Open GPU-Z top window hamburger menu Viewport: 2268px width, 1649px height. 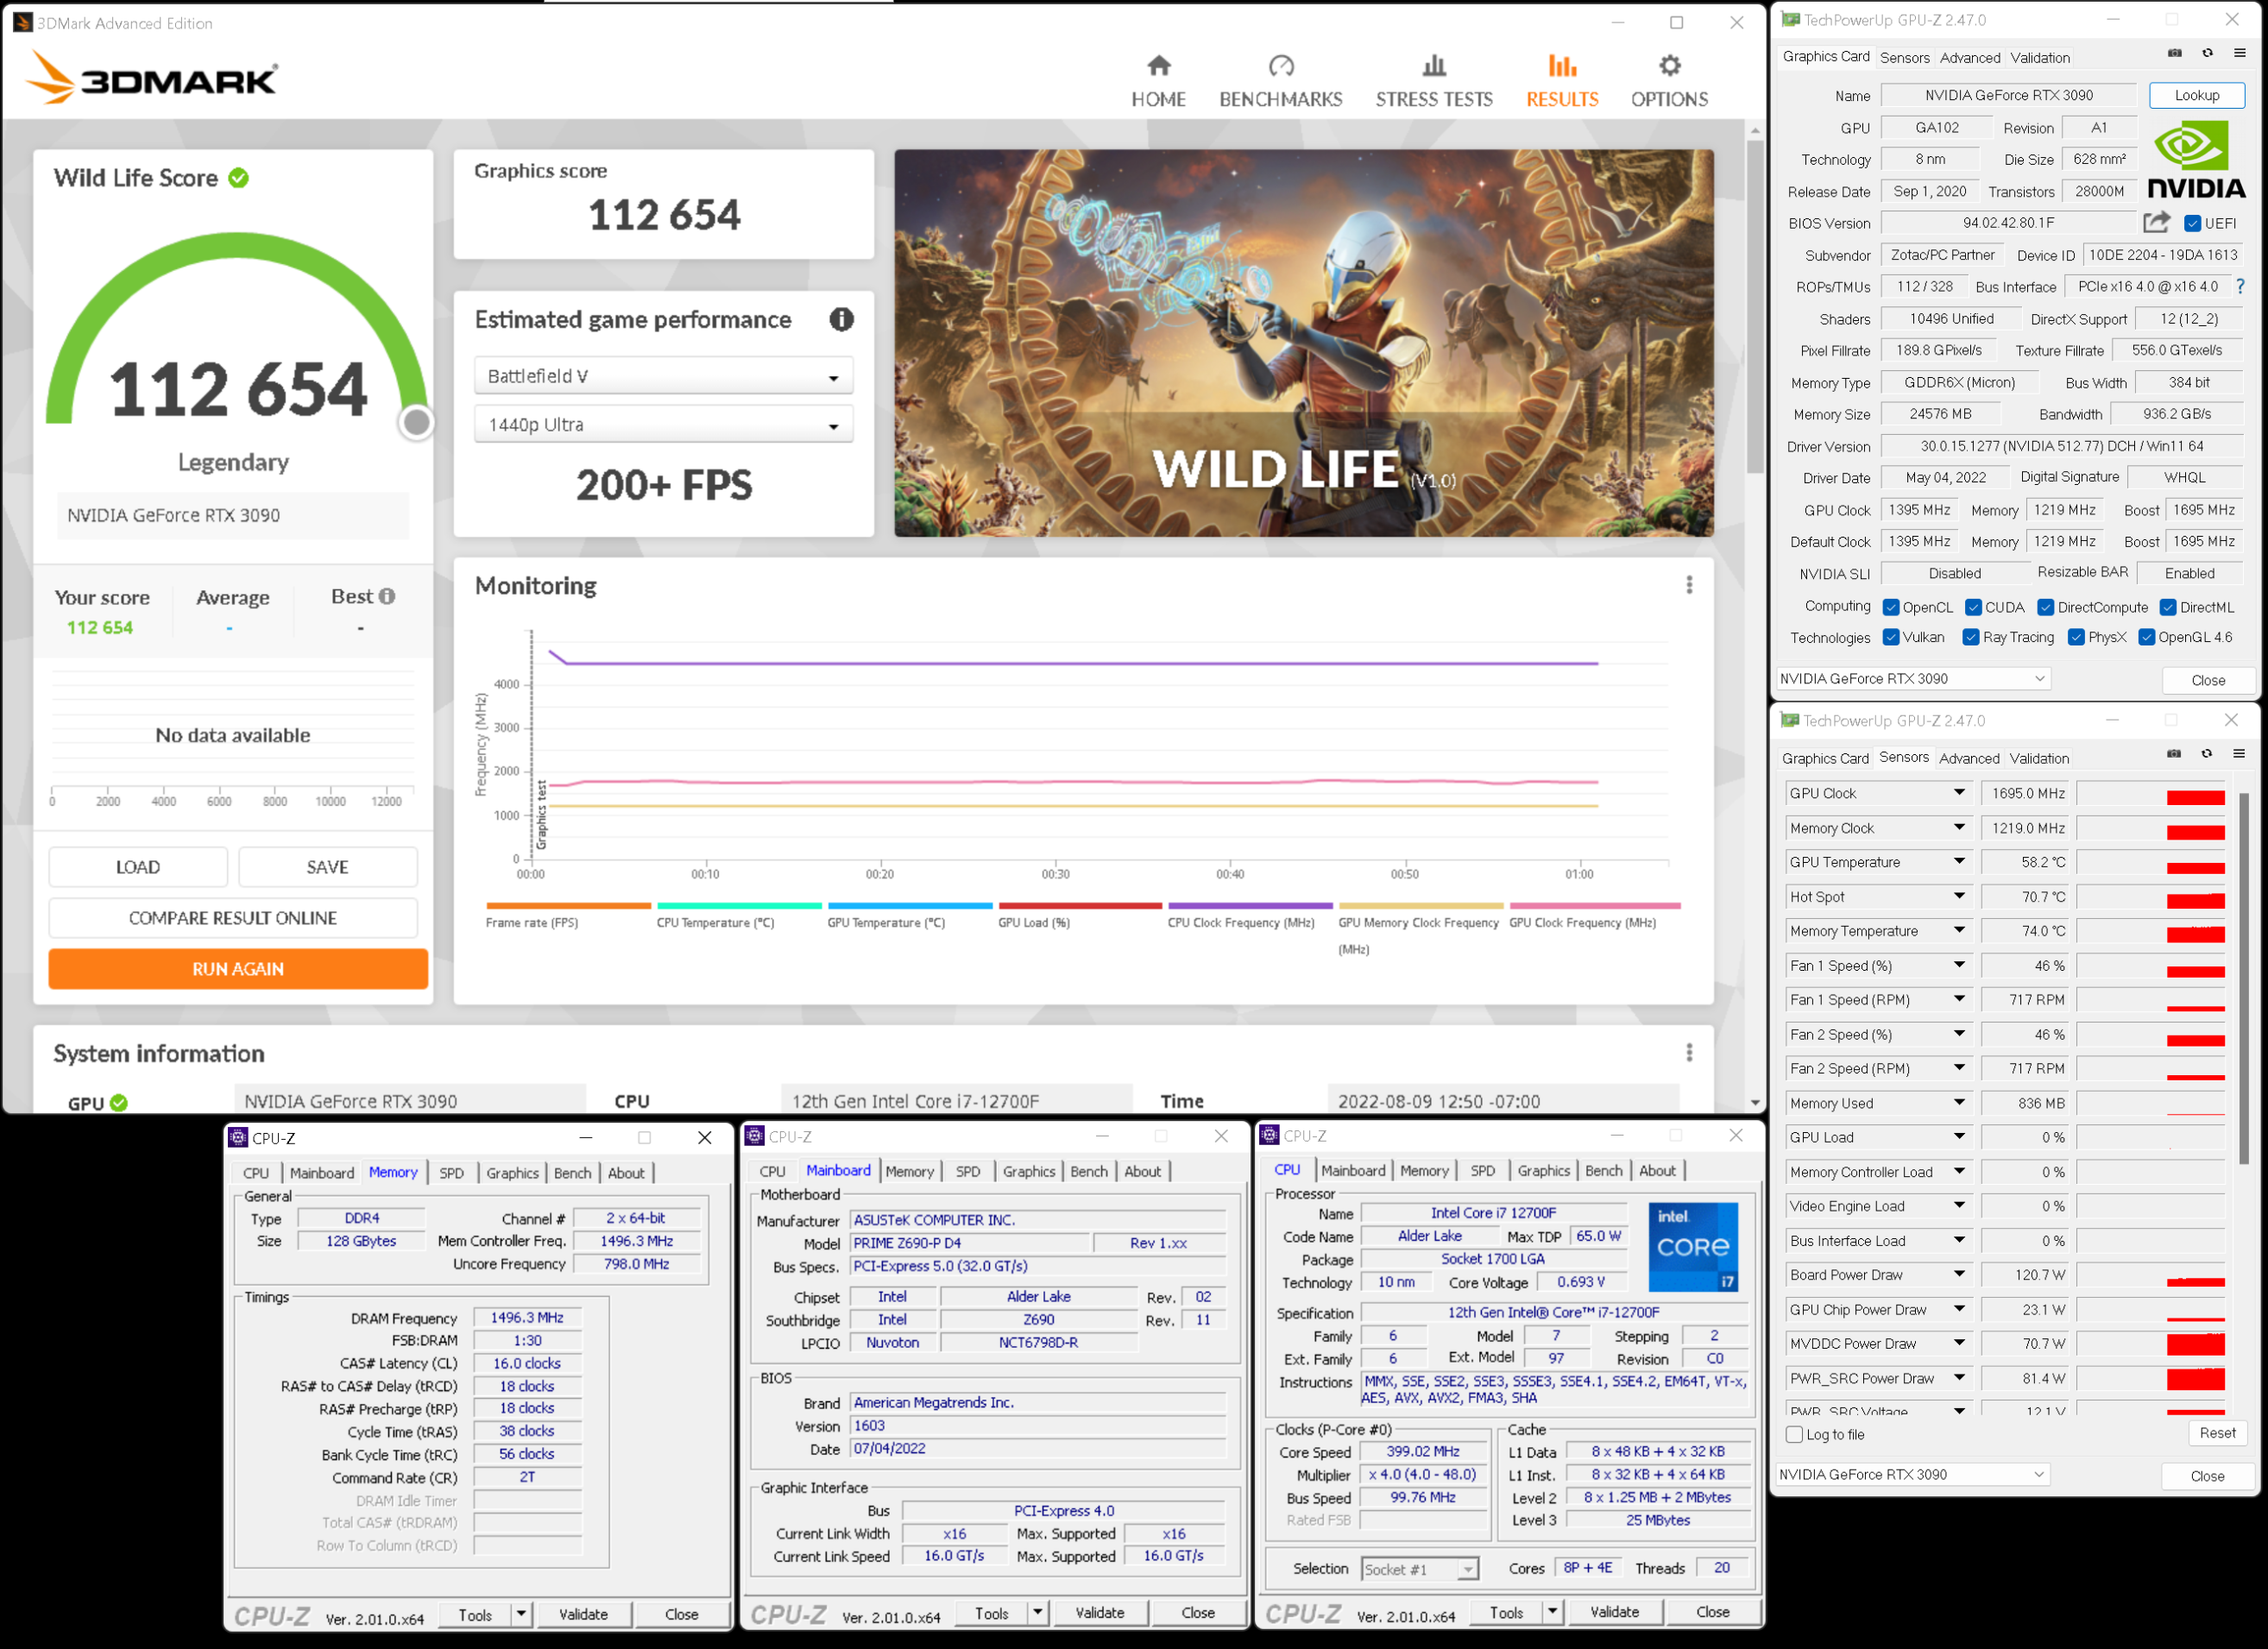pyautogui.click(x=2239, y=53)
